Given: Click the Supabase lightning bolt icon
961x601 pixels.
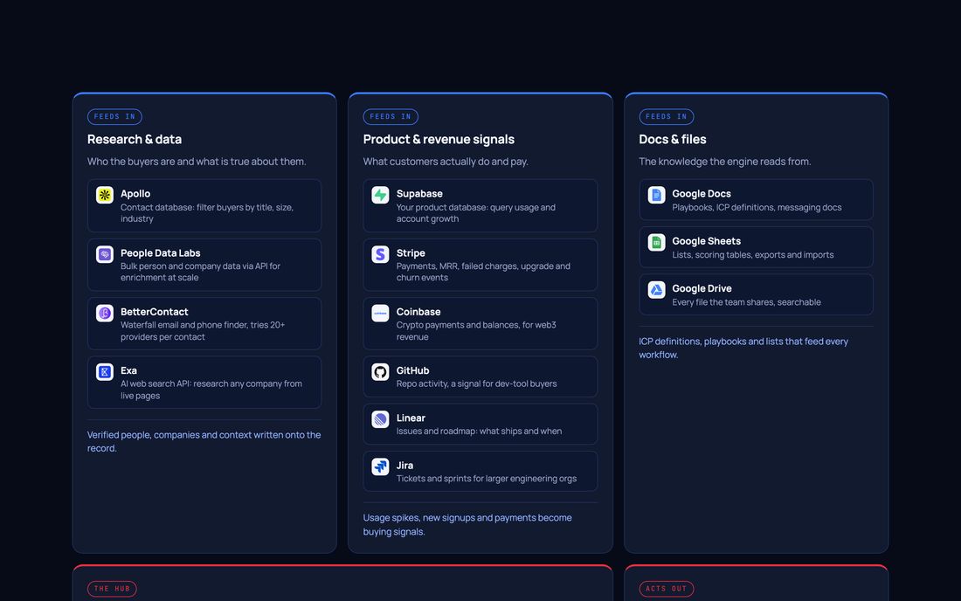Looking at the screenshot, I should point(381,195).
